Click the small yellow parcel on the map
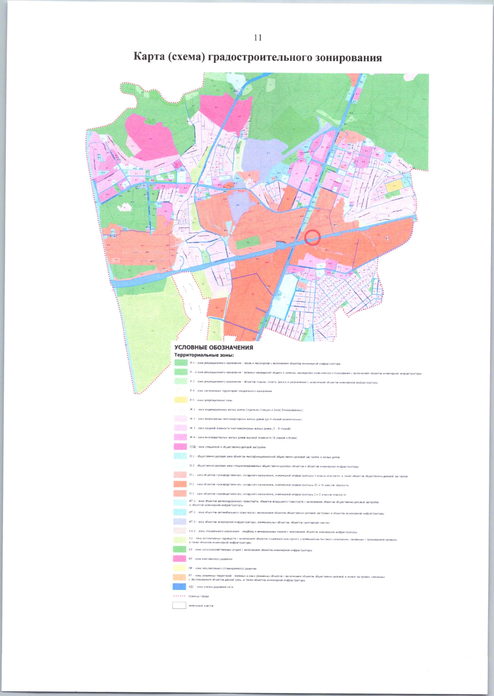494x696 pixels. tap(394, 186)
